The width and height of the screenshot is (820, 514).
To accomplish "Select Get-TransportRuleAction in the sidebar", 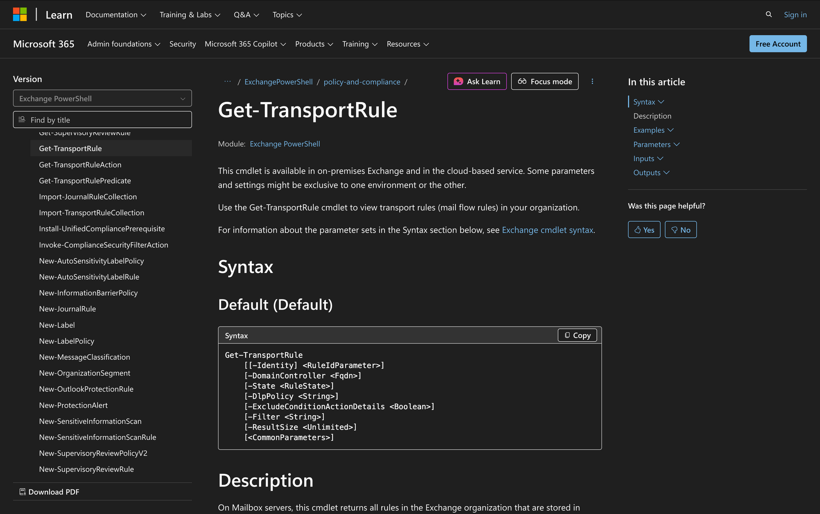I will click(x=80, y=165).
